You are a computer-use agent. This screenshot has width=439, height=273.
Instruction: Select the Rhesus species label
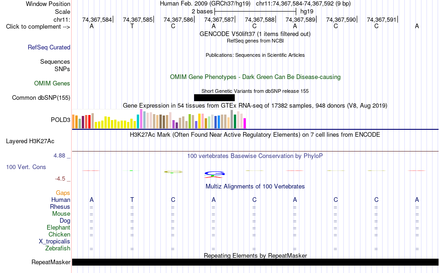click(x=60, y=206)
